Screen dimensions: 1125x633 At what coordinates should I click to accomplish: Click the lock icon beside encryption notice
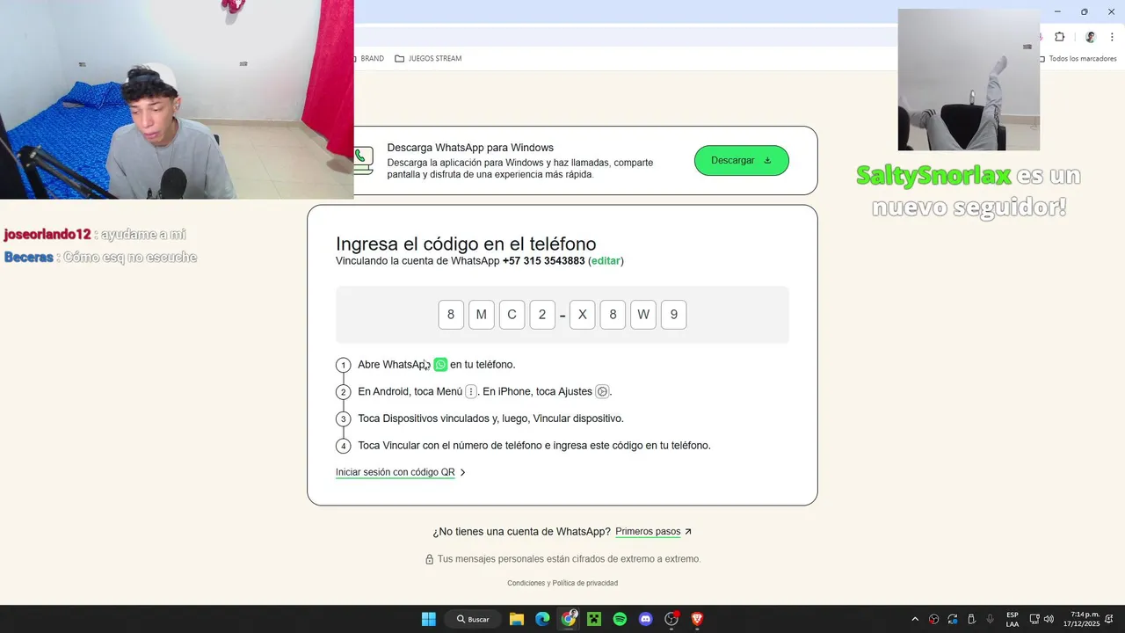point(430,559)
